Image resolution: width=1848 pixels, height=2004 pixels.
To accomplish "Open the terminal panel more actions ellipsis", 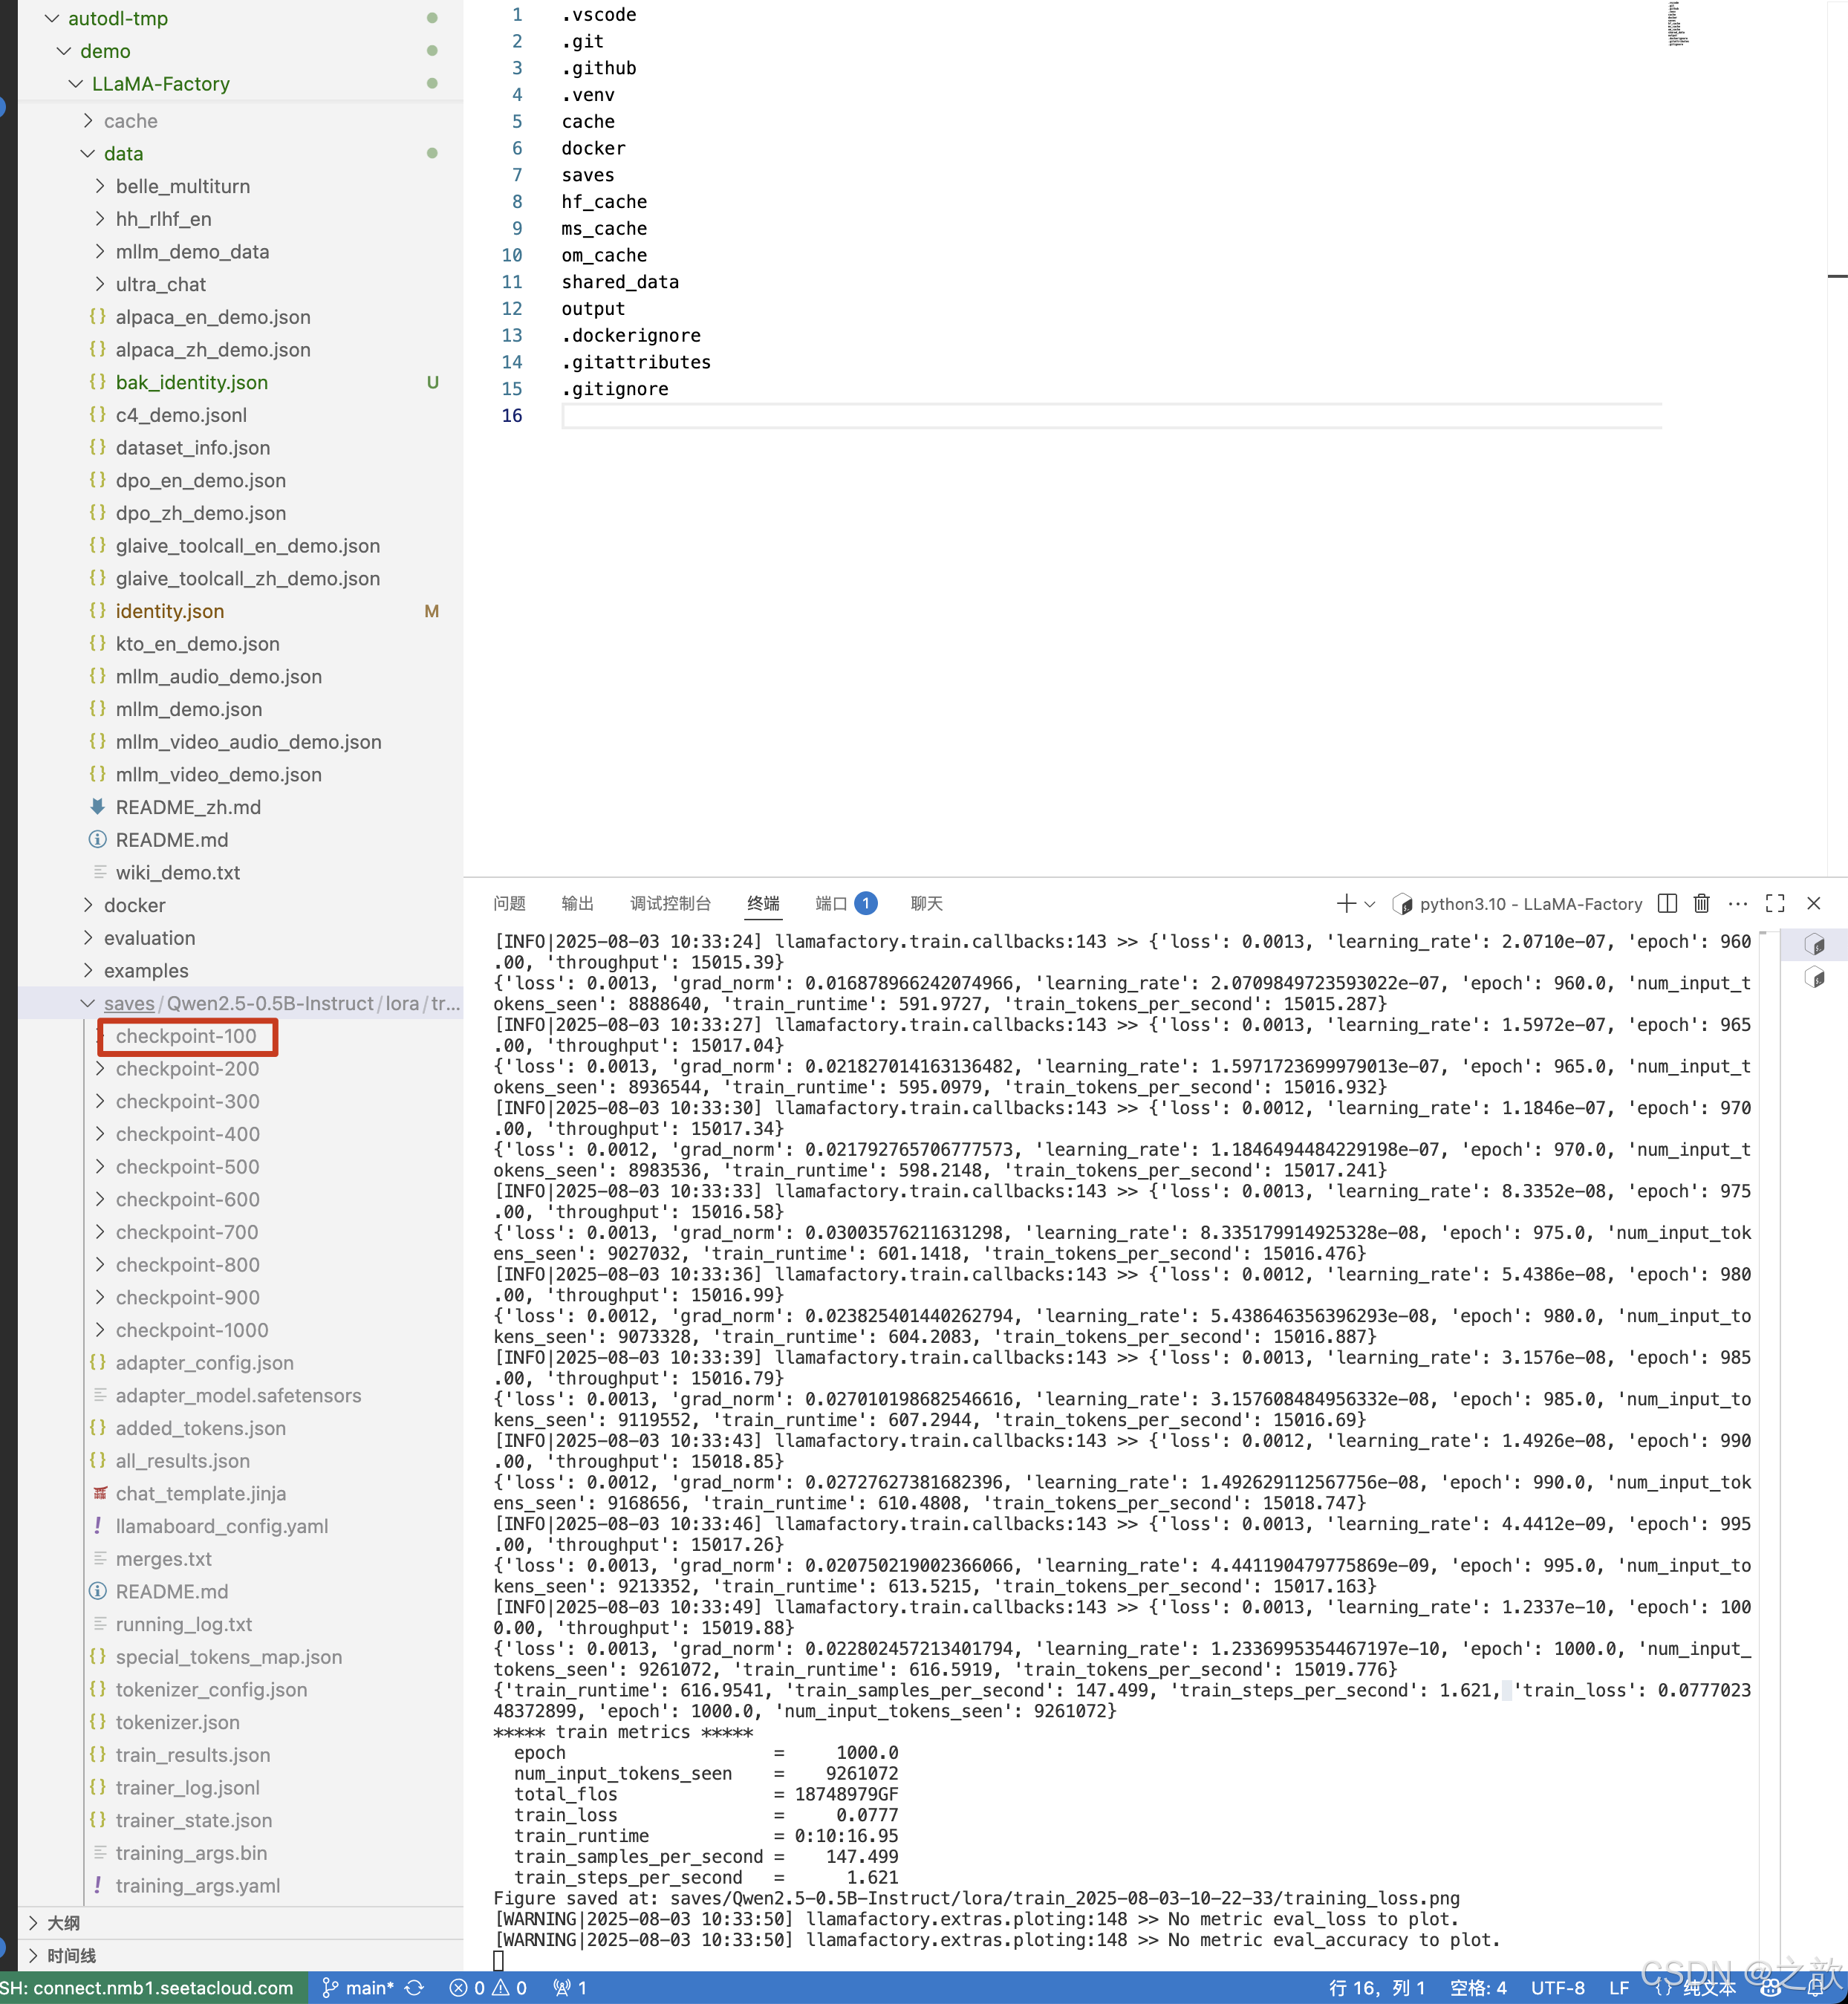I will [1738, 904].
